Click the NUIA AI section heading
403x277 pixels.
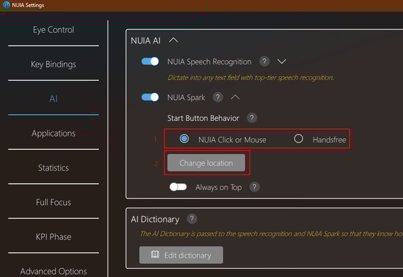[x=145, y=41]
